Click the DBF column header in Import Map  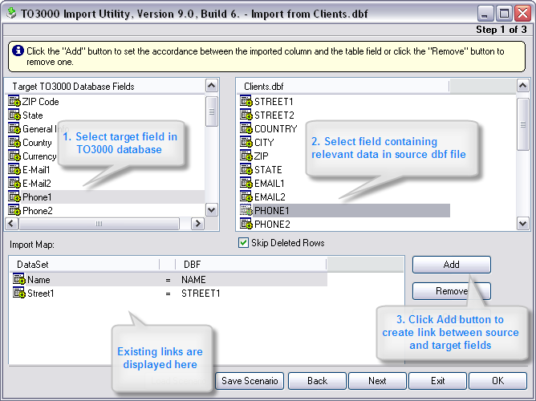(250, 265)
